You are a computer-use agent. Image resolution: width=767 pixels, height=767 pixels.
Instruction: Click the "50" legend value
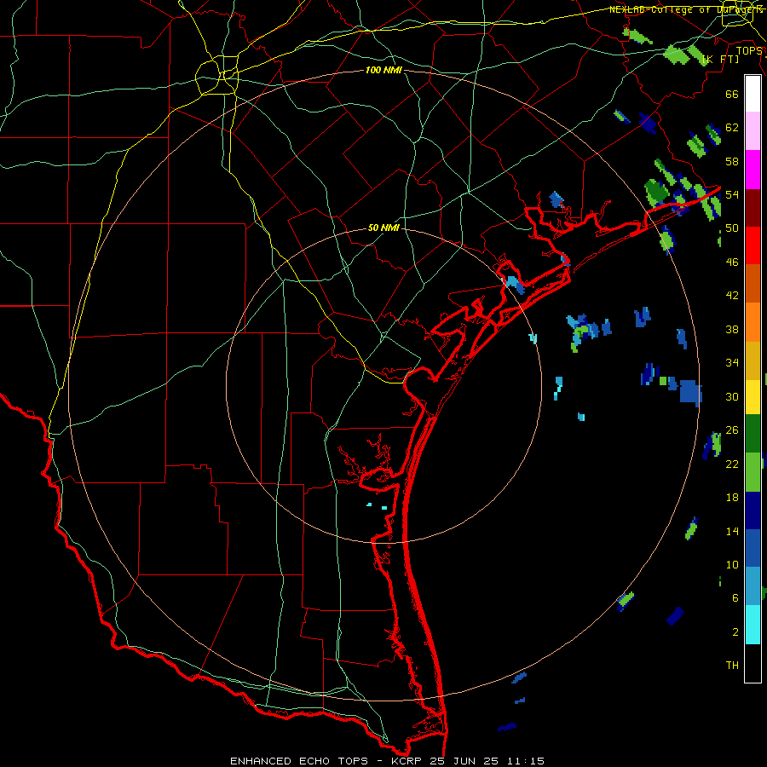(x=732, y=228)
